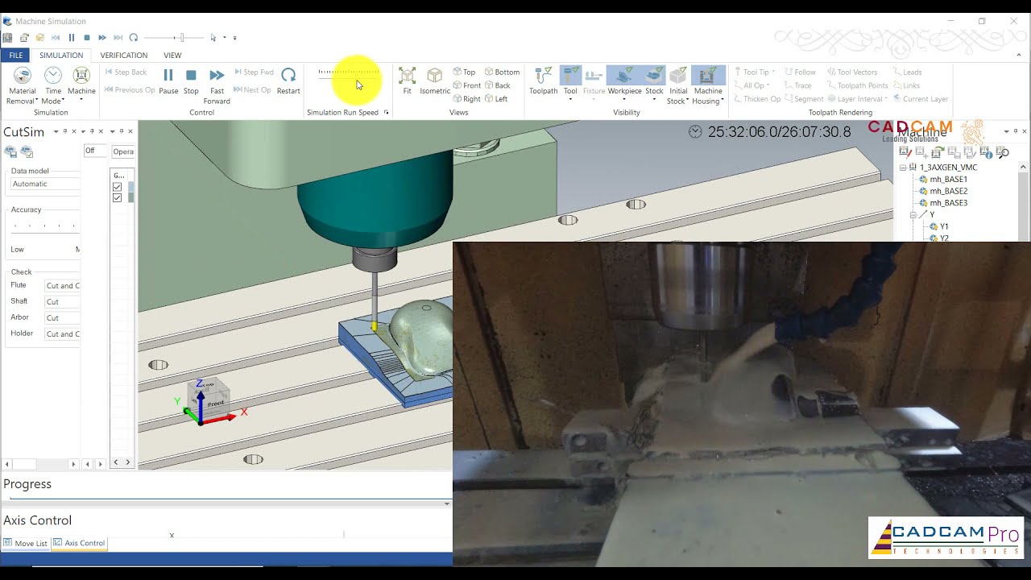The width and height of the screenshot is (1031, 580).
Task: Toggle Machine Housing visibility
Action: [x=708, y=85]
